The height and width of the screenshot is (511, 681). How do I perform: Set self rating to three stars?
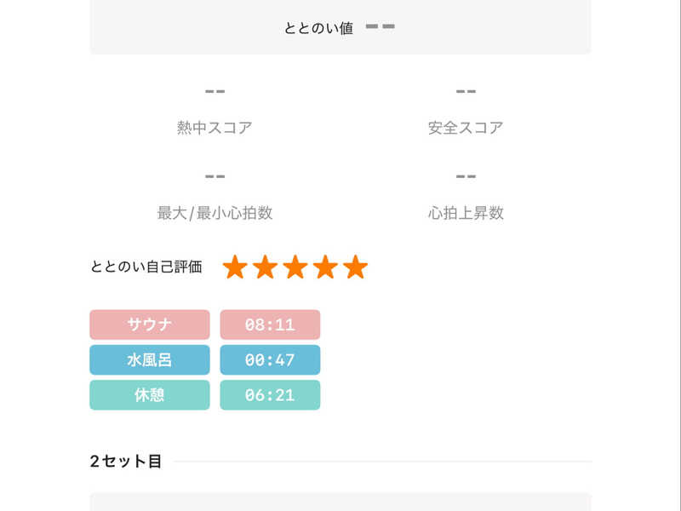click(295, 267)
